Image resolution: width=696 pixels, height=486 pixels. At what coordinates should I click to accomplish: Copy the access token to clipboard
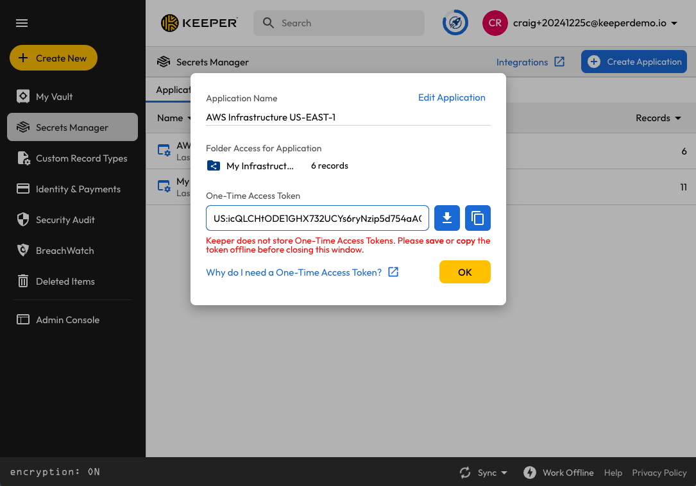478,218
